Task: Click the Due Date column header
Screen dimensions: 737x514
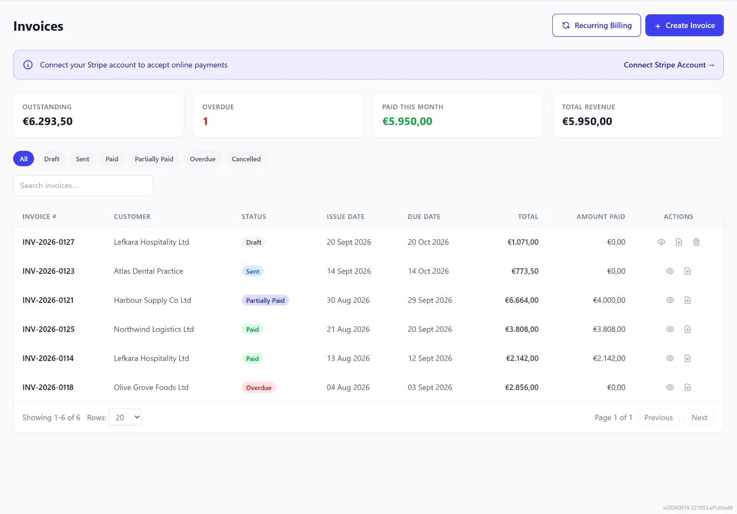Action: click(424, 217)
